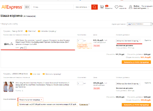Expand first item's AliExpress Standard Shipping dropdown
Screen dimensions: 153x111
coord(129,41)
